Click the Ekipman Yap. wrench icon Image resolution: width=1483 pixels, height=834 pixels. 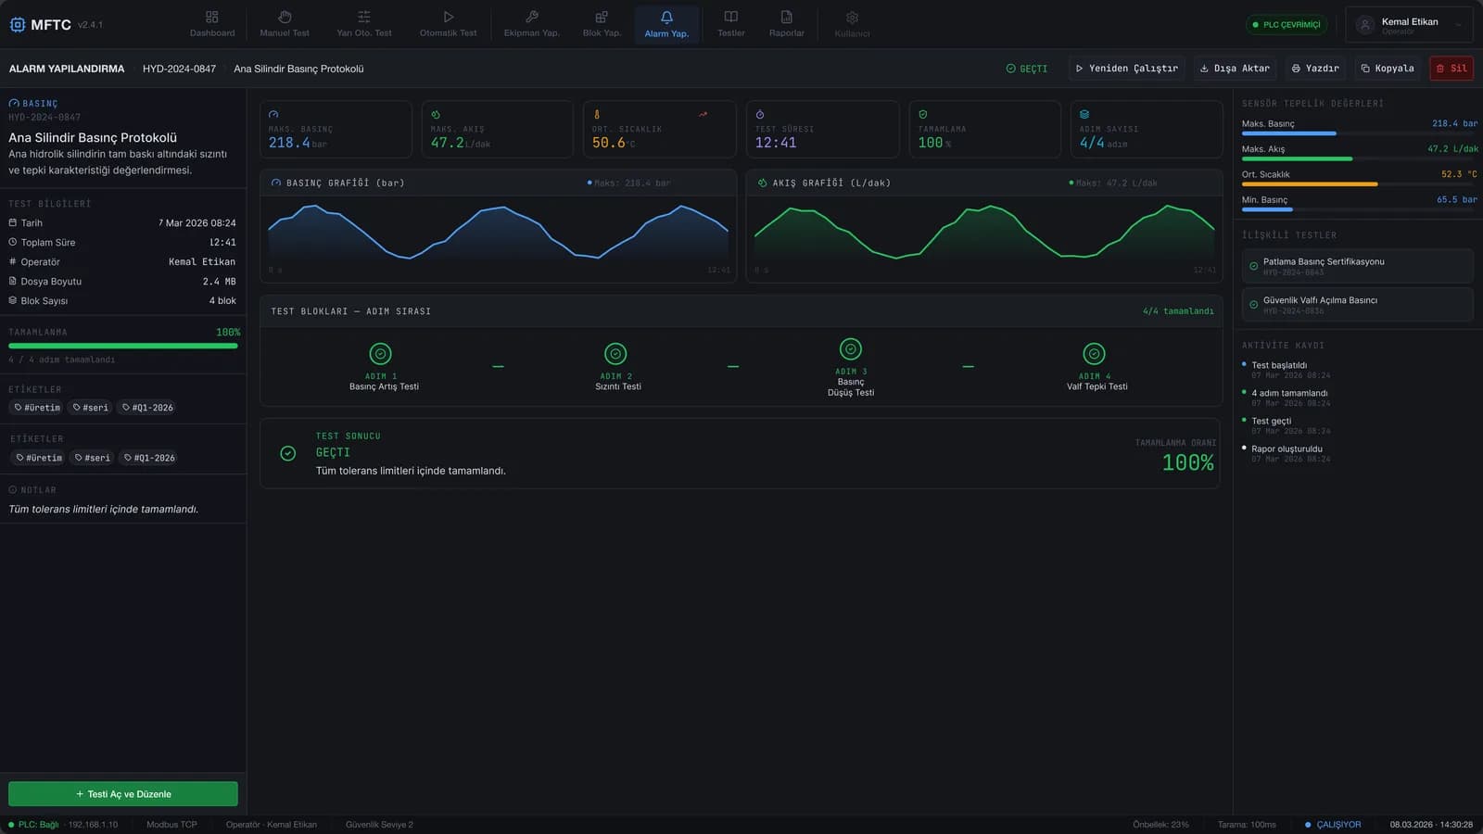tap(532, 17)
